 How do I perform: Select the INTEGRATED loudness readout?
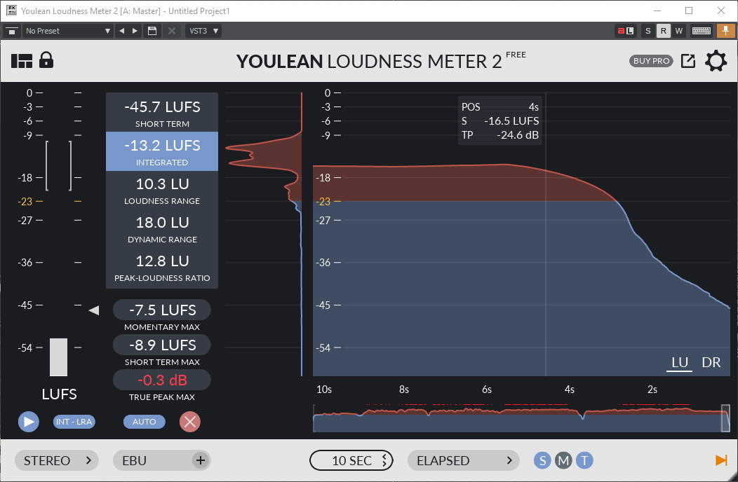coord(162,151)
